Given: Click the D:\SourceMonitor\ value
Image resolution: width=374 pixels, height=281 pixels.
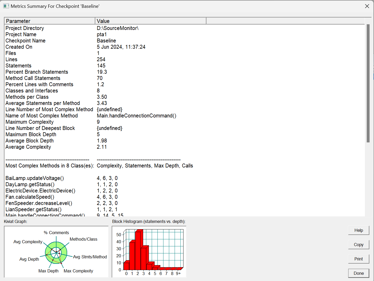Looking at the screenshot, I should pyautogui.click(x=118, y=28).
